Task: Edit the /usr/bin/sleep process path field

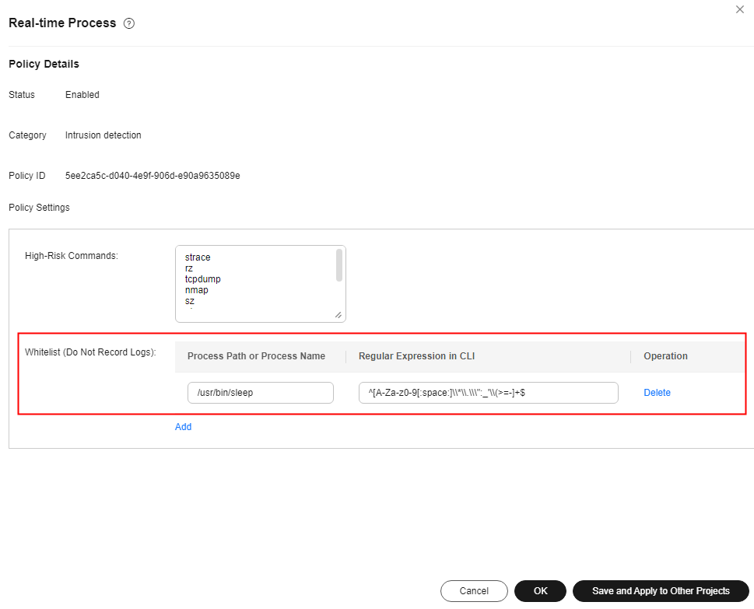Action: [260, 393]
